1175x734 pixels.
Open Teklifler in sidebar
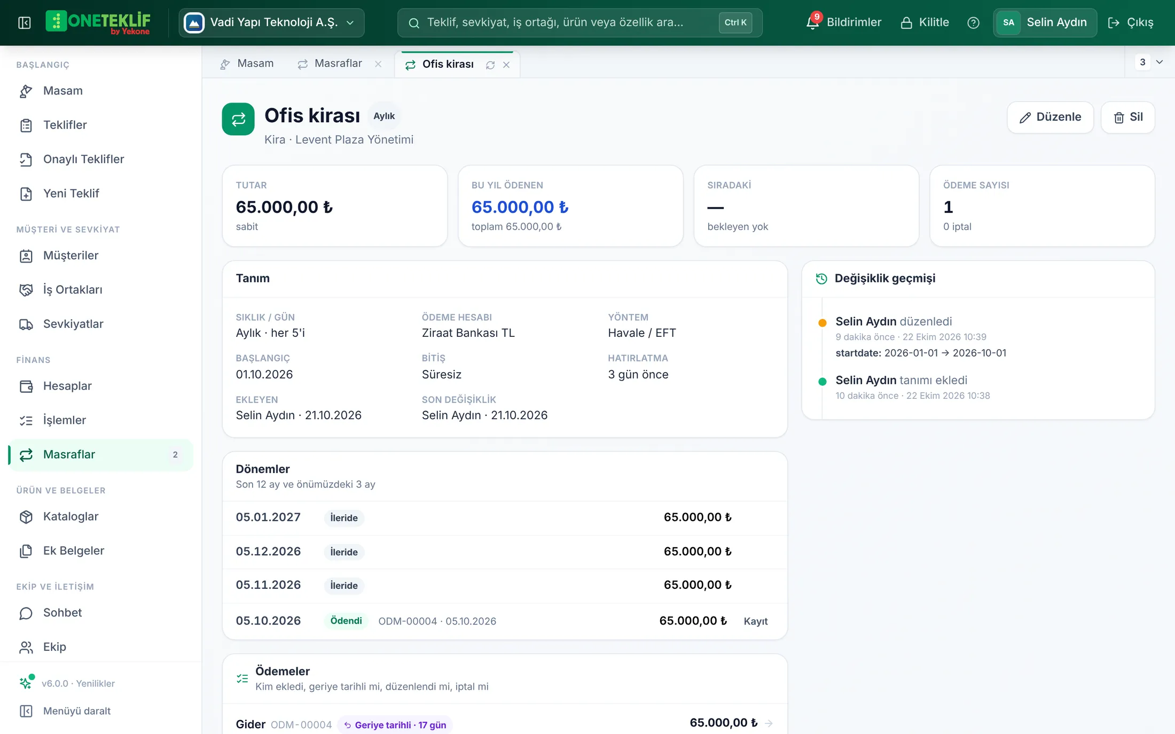click(101, 125)
